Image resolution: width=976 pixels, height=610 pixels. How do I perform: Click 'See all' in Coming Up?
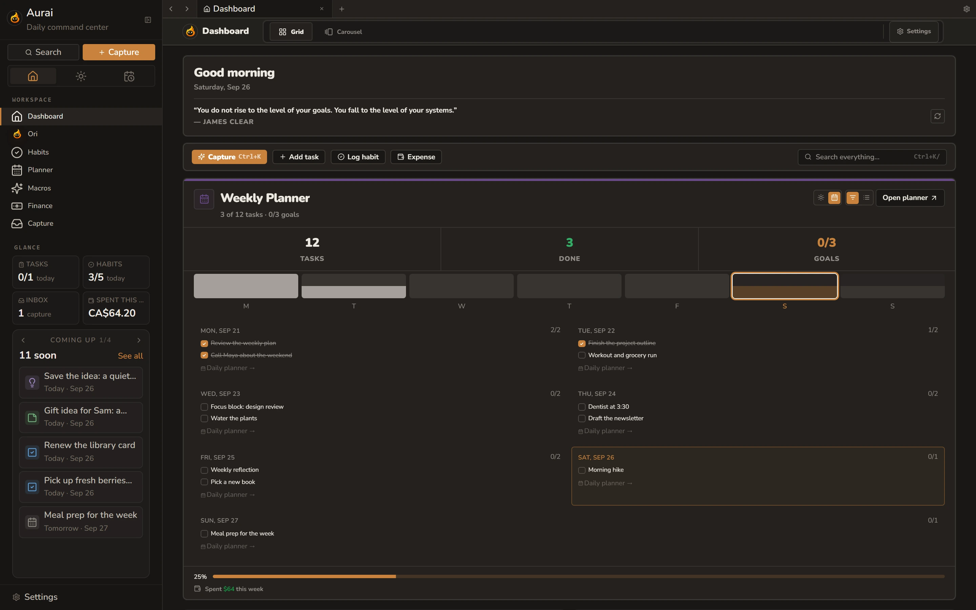click(x=130, y=356)
